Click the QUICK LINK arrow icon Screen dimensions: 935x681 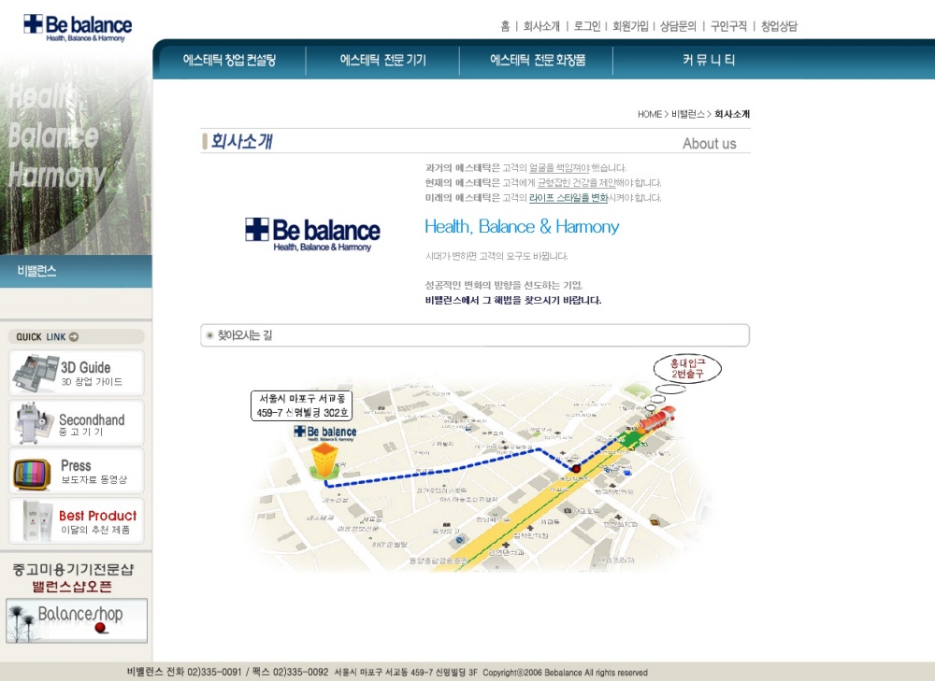[74, 337]
